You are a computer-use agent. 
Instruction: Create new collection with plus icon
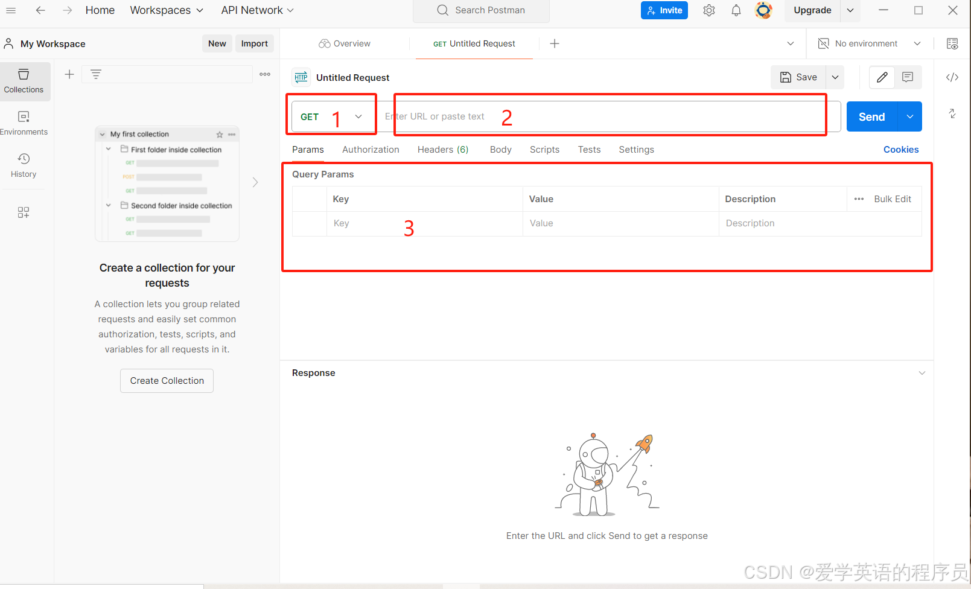[69, 74]
